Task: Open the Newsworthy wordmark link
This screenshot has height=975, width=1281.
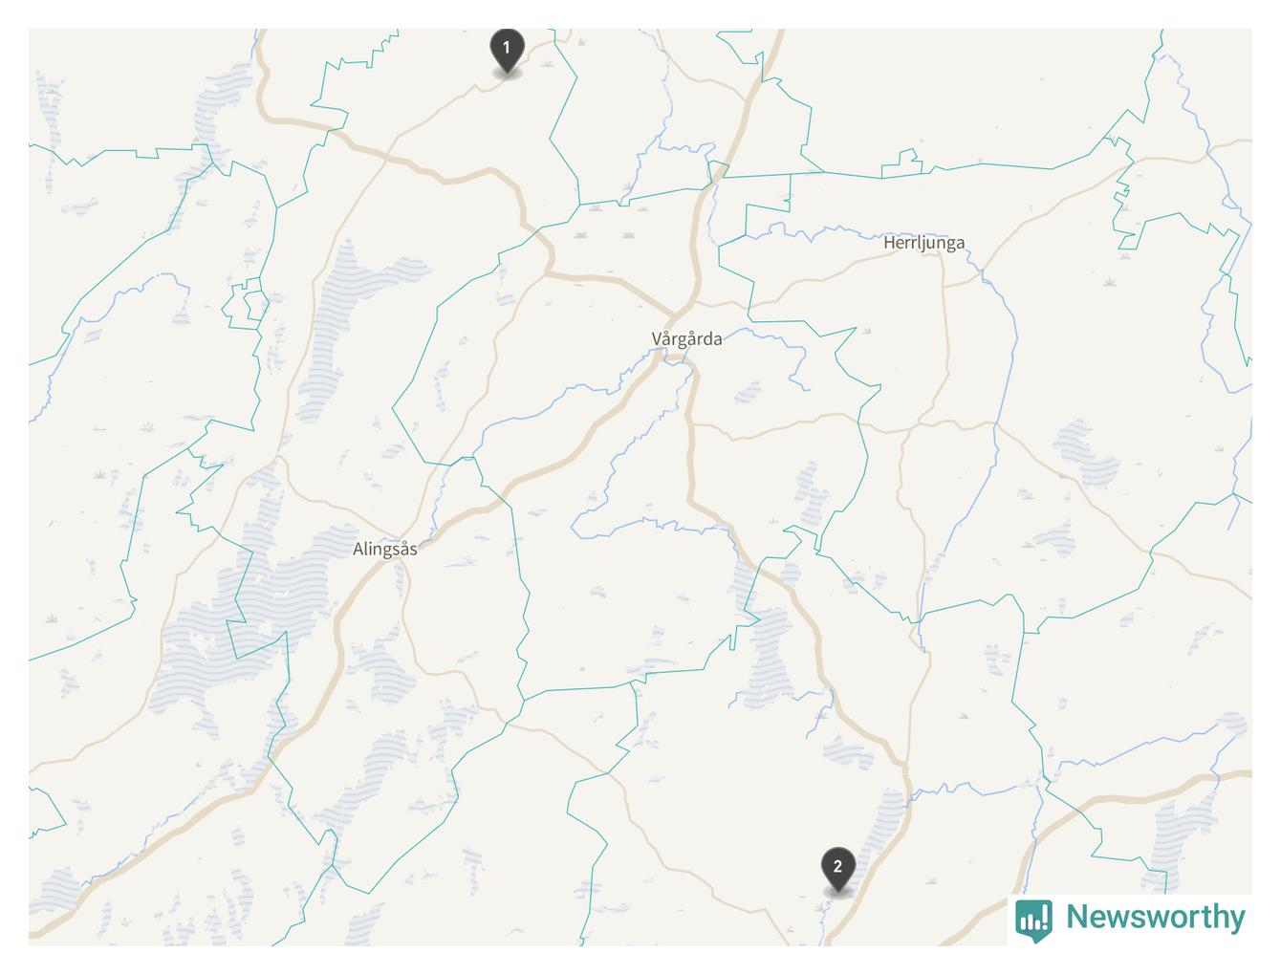Action: tap(1156, 917)
